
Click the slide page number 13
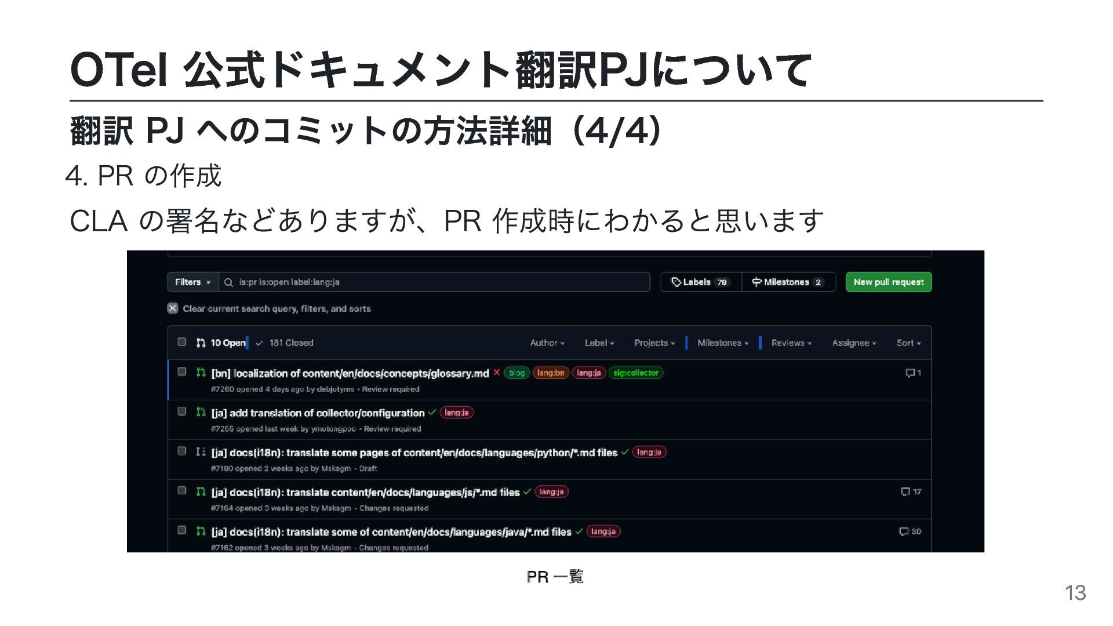(1075, 593)
